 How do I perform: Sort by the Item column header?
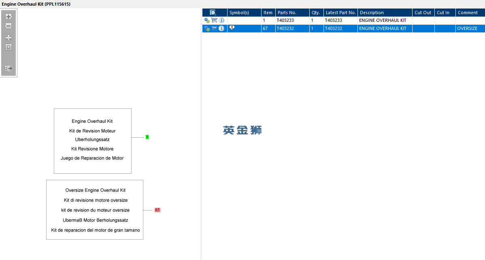268,13
